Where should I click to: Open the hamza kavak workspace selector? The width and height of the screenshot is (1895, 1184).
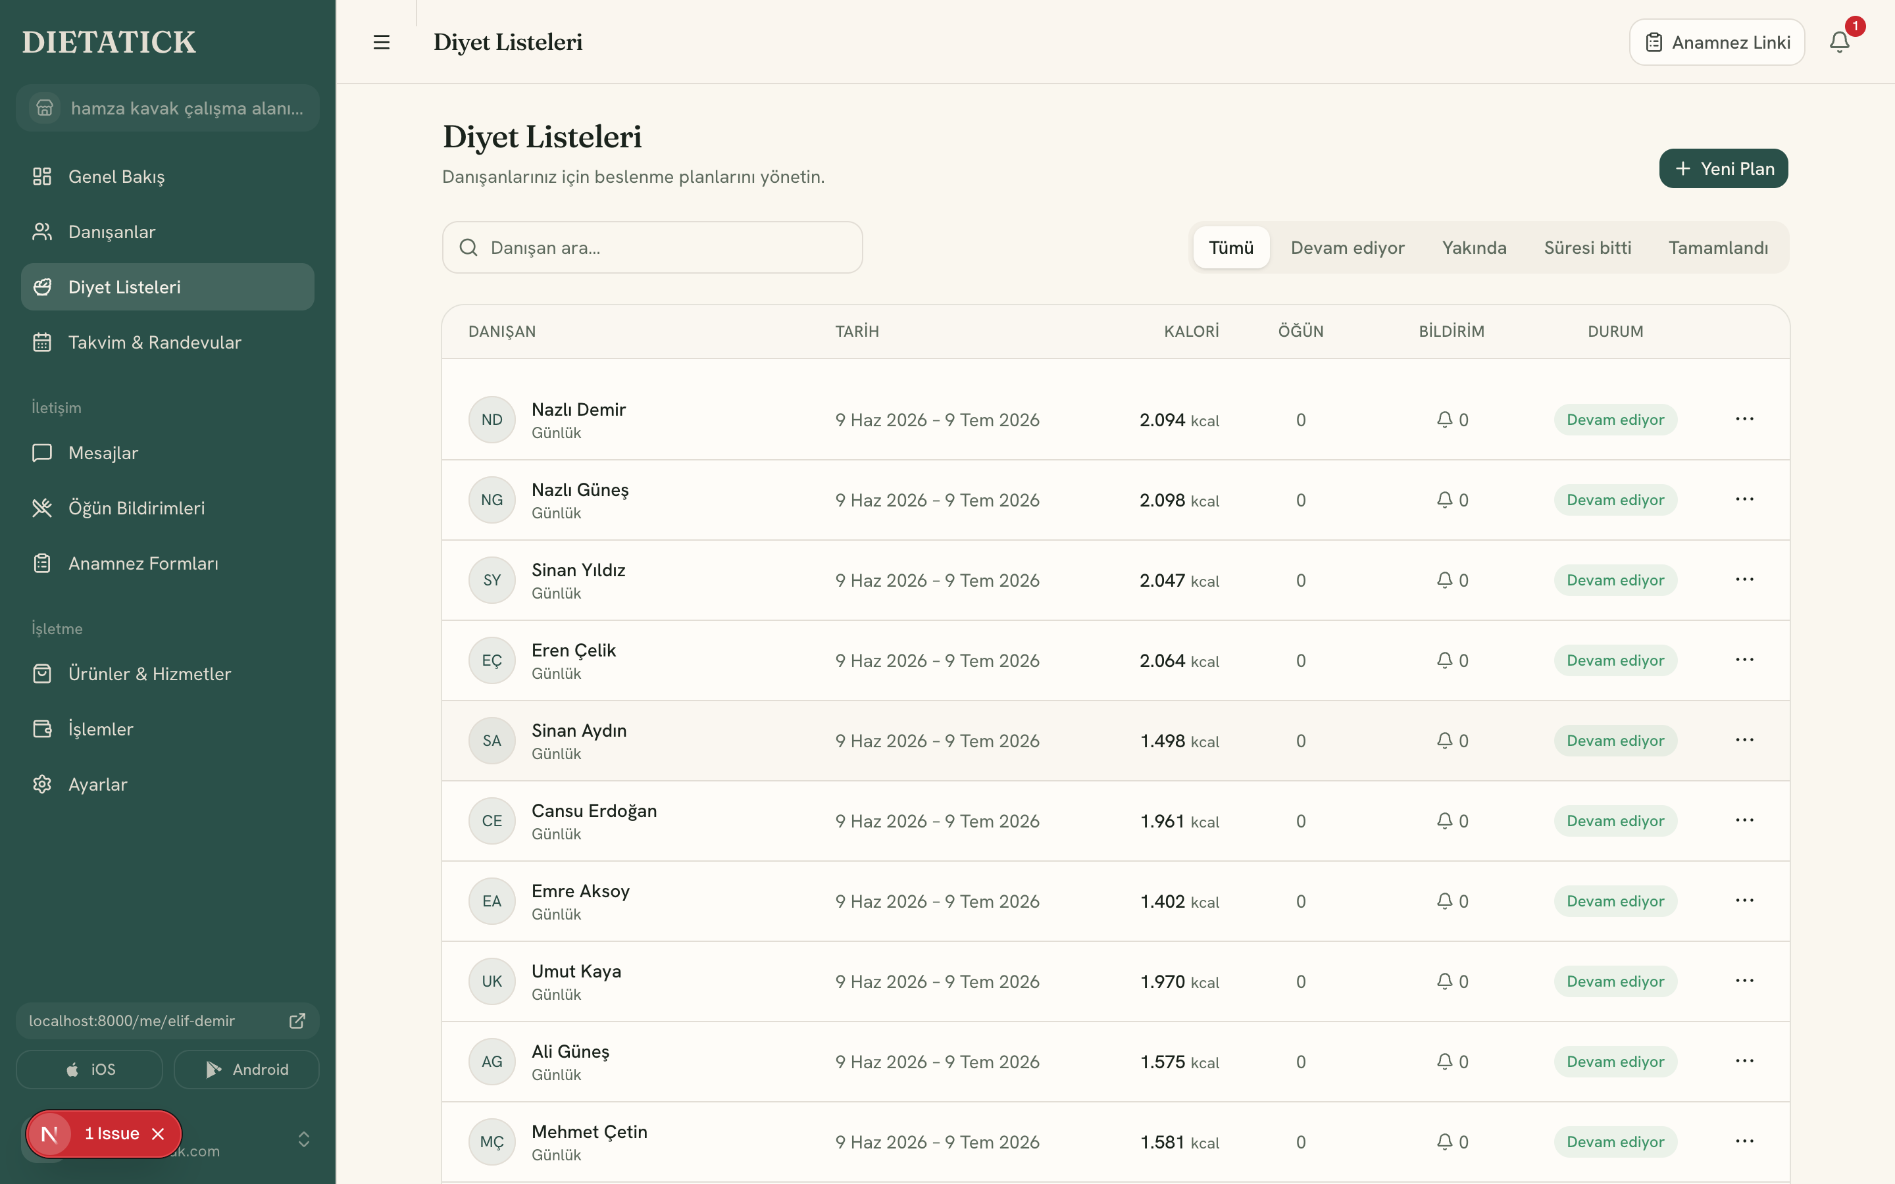point(168,108)
